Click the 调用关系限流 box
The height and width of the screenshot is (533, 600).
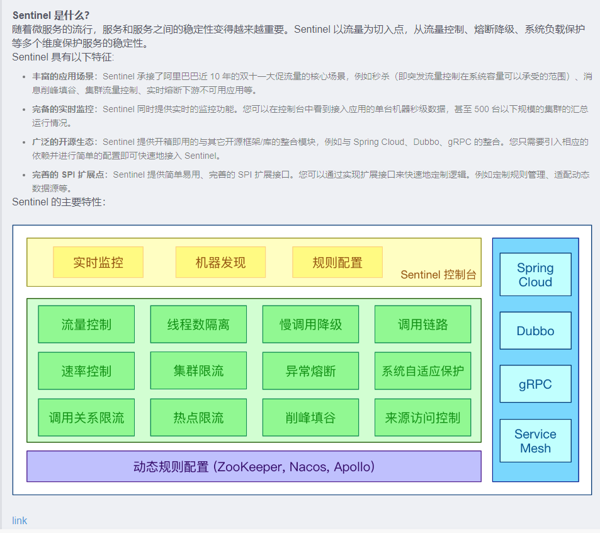coord(86,417)
